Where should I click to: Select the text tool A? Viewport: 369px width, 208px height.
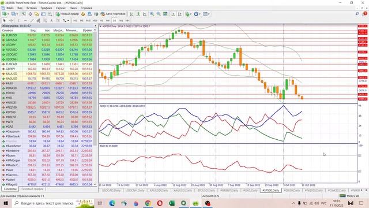[51, 21]
